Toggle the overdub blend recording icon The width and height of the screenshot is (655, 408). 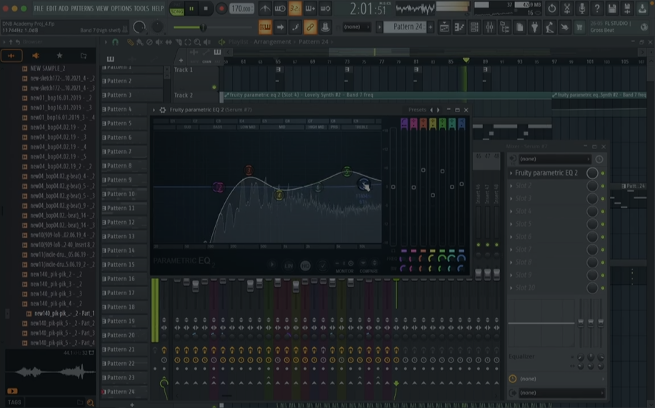point(310,9)
